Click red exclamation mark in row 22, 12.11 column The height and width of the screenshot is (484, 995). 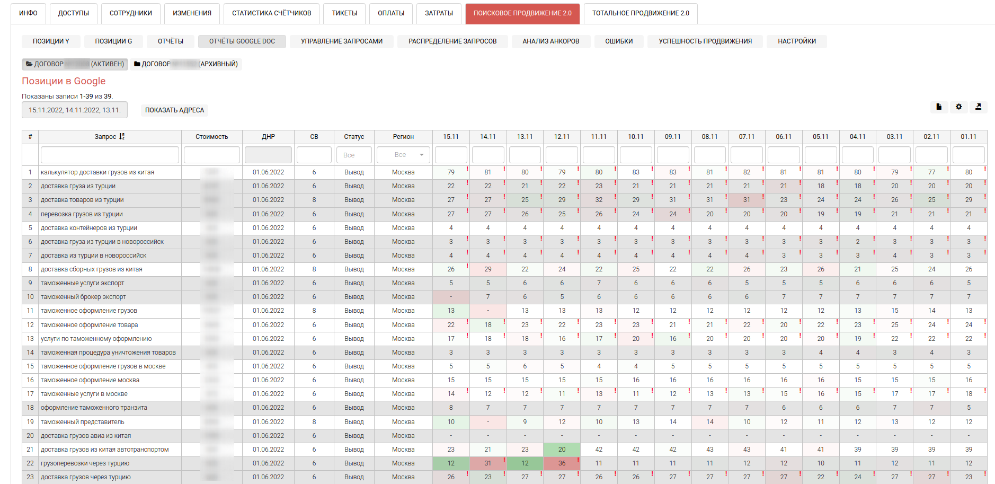point(578,460)
